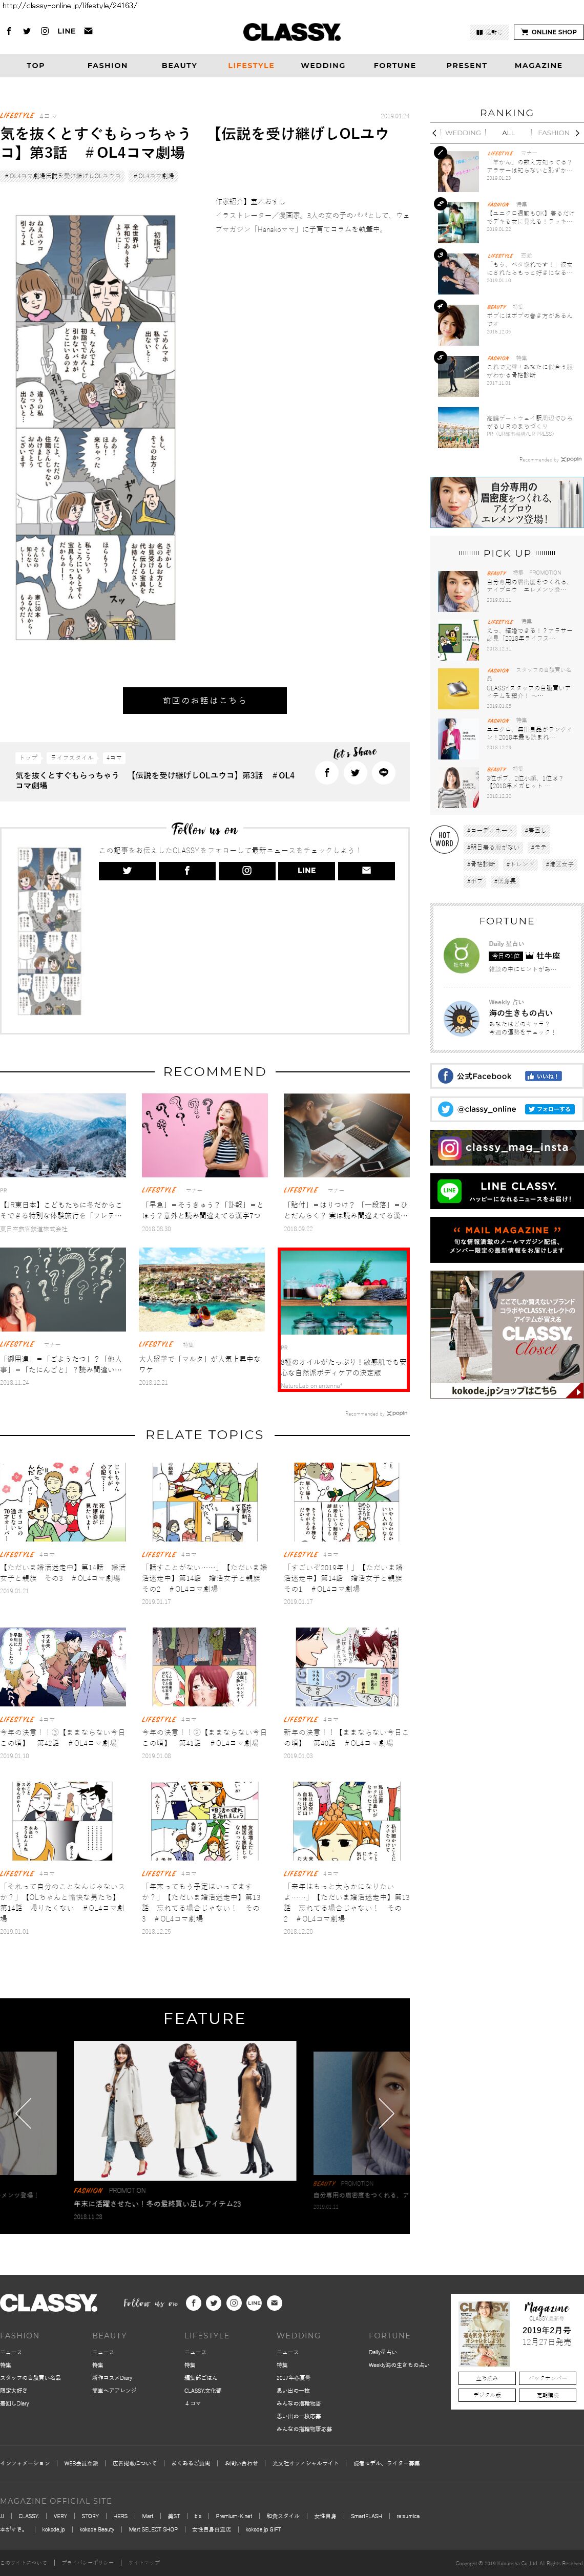Click the footer Facebook circle icon

point(193,2302)
